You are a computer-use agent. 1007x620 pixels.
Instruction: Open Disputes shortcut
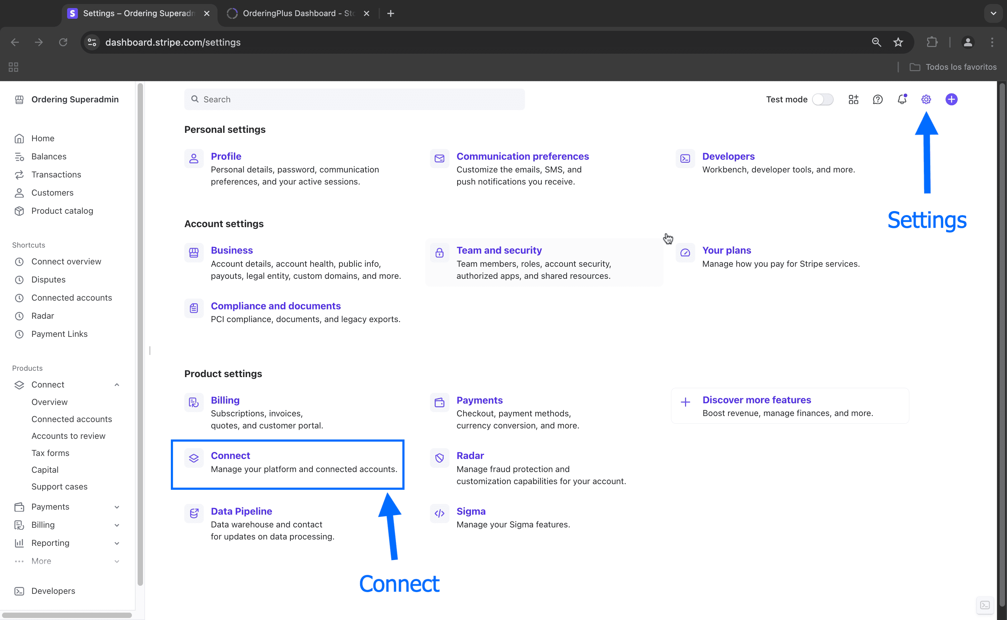48,280
